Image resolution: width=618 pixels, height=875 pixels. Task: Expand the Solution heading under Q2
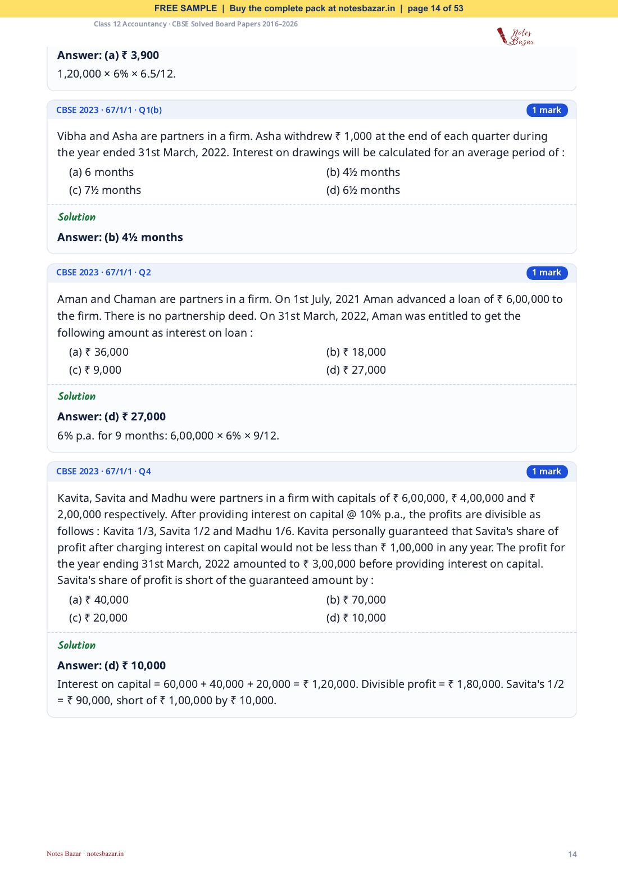(x=76, y=396)
